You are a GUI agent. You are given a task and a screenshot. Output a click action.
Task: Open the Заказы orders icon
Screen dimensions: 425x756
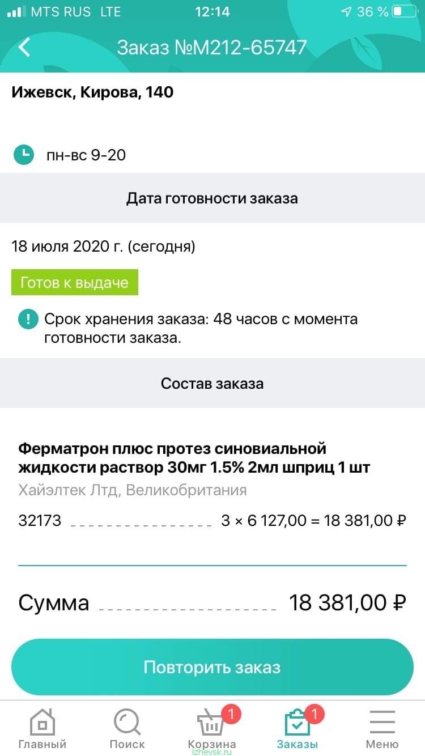297,723
